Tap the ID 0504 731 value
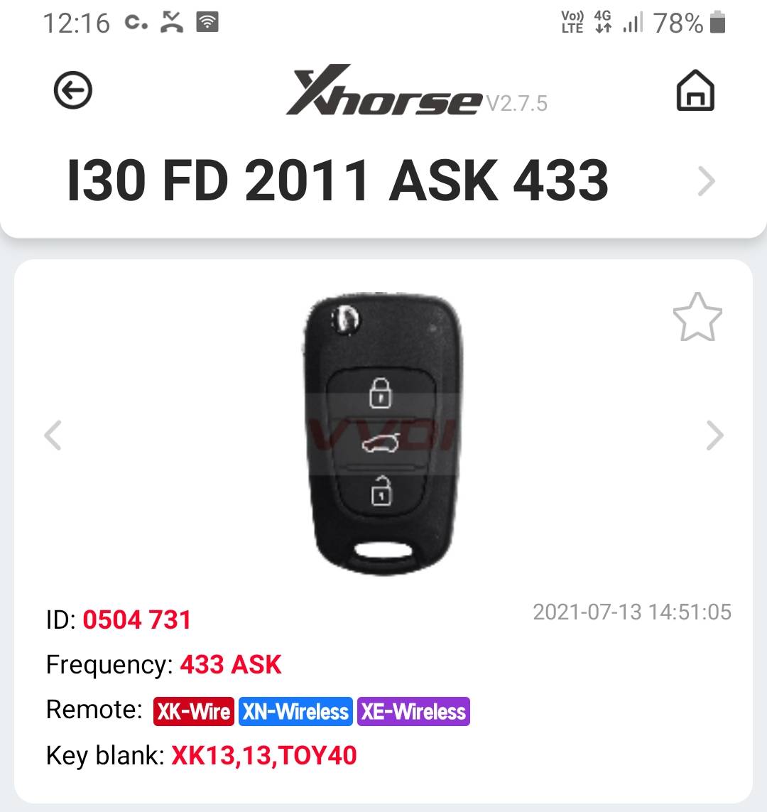The height and width of the screenshot is (812, 767). point(136,620)
